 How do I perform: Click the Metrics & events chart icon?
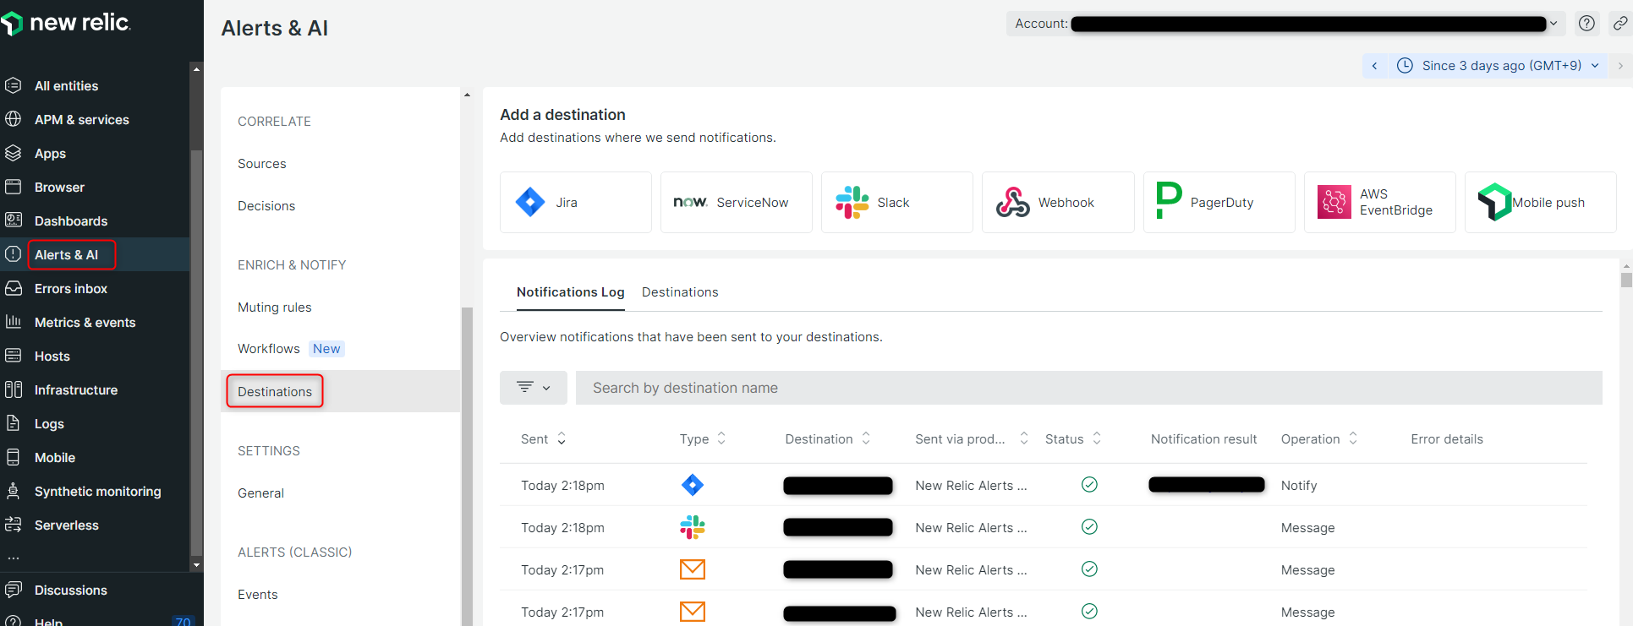tap(13, 322)
